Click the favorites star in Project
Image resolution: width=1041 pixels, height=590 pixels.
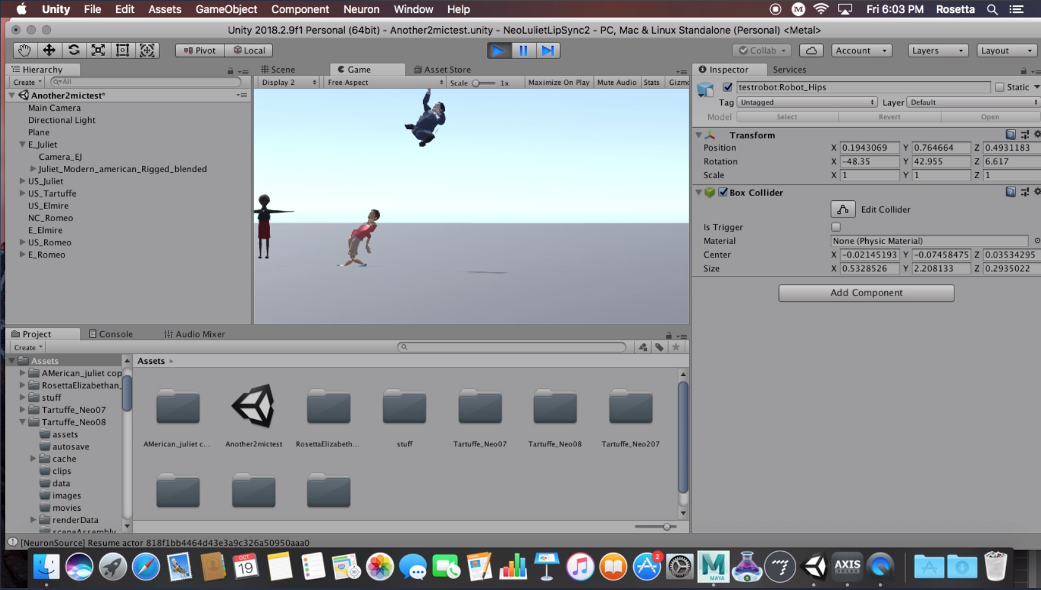tap(676, 347)
